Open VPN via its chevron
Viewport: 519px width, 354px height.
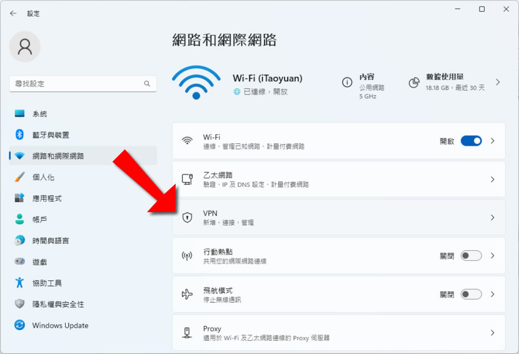pyautogui.click(x=493, y=217)
